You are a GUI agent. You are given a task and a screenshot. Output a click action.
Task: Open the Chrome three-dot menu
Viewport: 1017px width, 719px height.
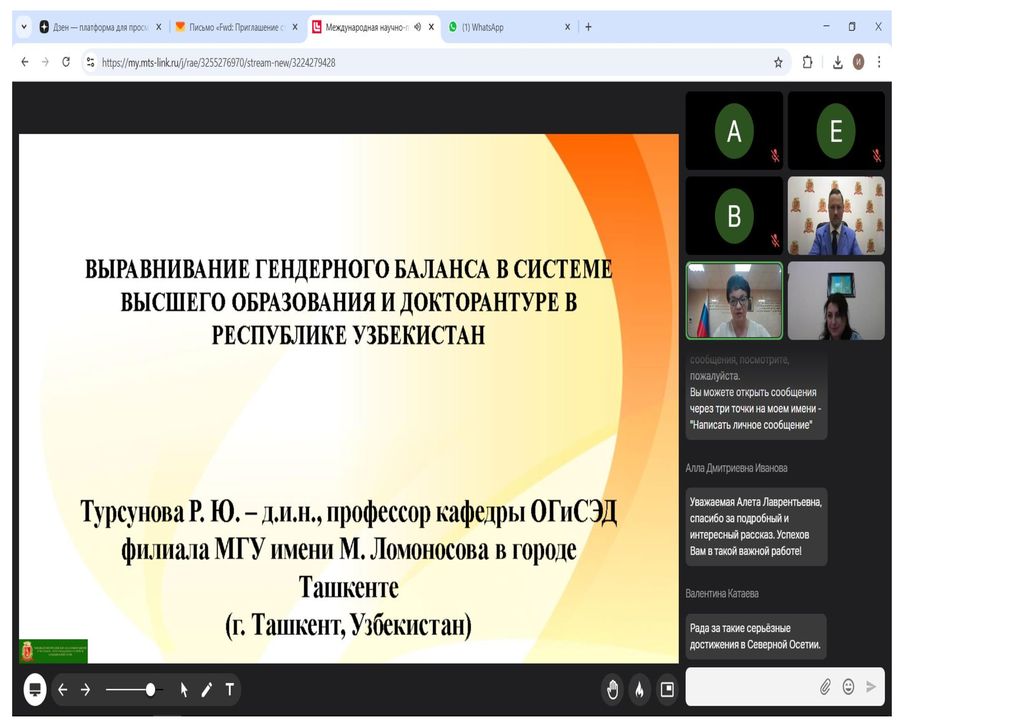coord(879,63)
